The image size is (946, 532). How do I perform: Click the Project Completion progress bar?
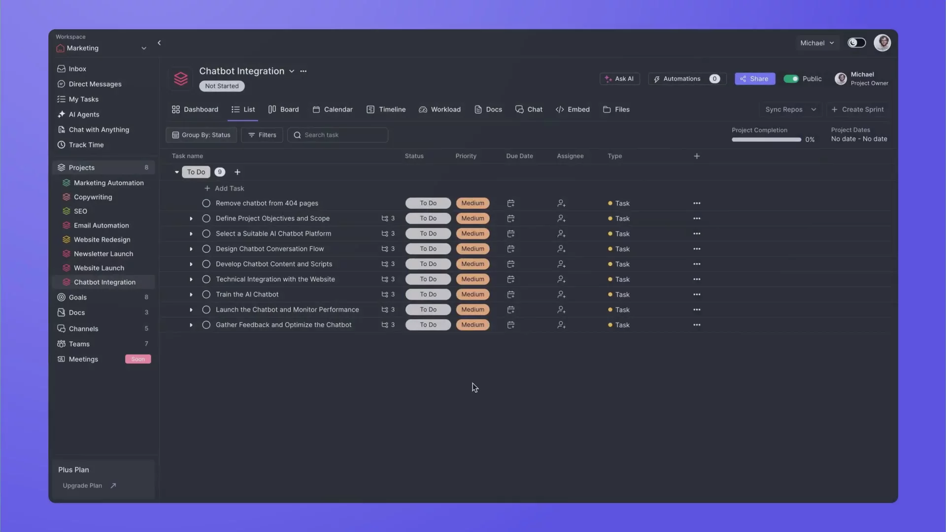pos(766,139)
